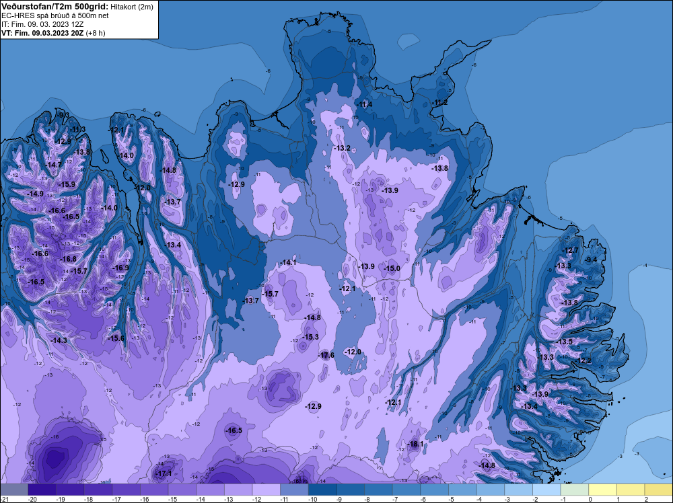The image size is (673, 503).
Task: Click the -9.3 temperature label
Action: 63,115
